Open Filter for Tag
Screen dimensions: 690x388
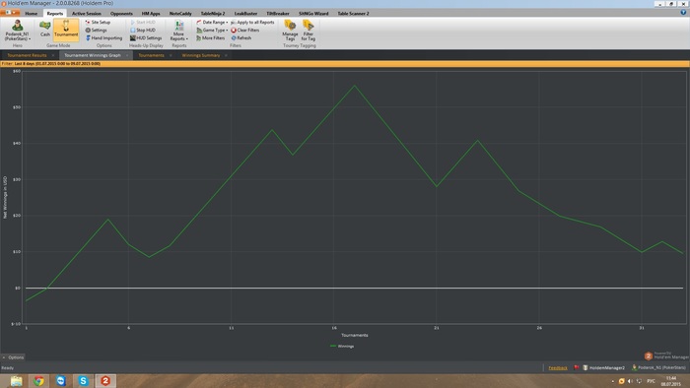click(x=308, y=30)
